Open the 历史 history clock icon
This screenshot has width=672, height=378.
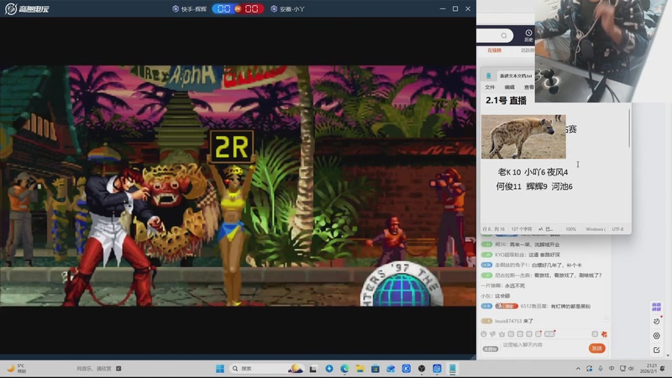(x=528, y=35)
